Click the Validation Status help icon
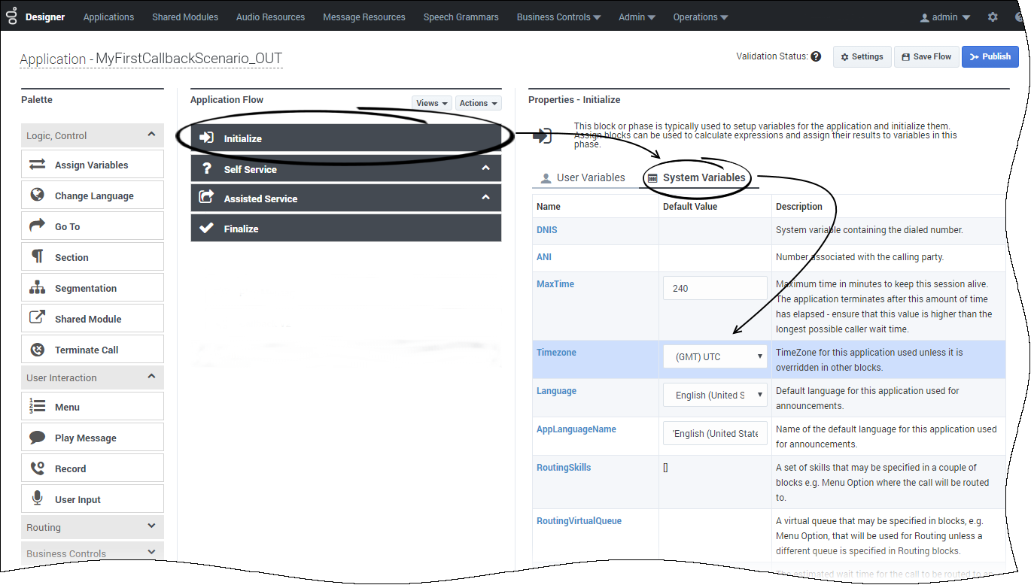The height and width of the screenshot is (585, 1031). click(816, 56)
